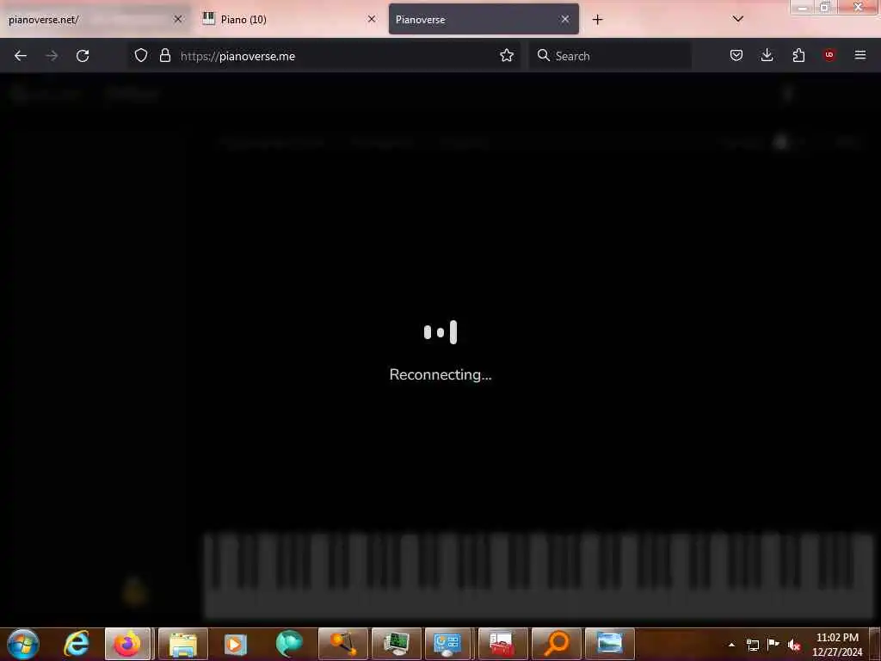881x661 pixels.
Task: Open the Action Center flag icon
Action: click(773, 644)
